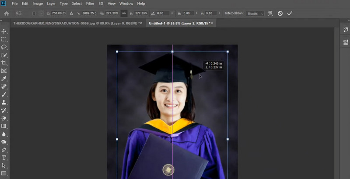Viewport: 350px width, 179px height.
Task: Open the Edit menu
Action: pos(25,3)
